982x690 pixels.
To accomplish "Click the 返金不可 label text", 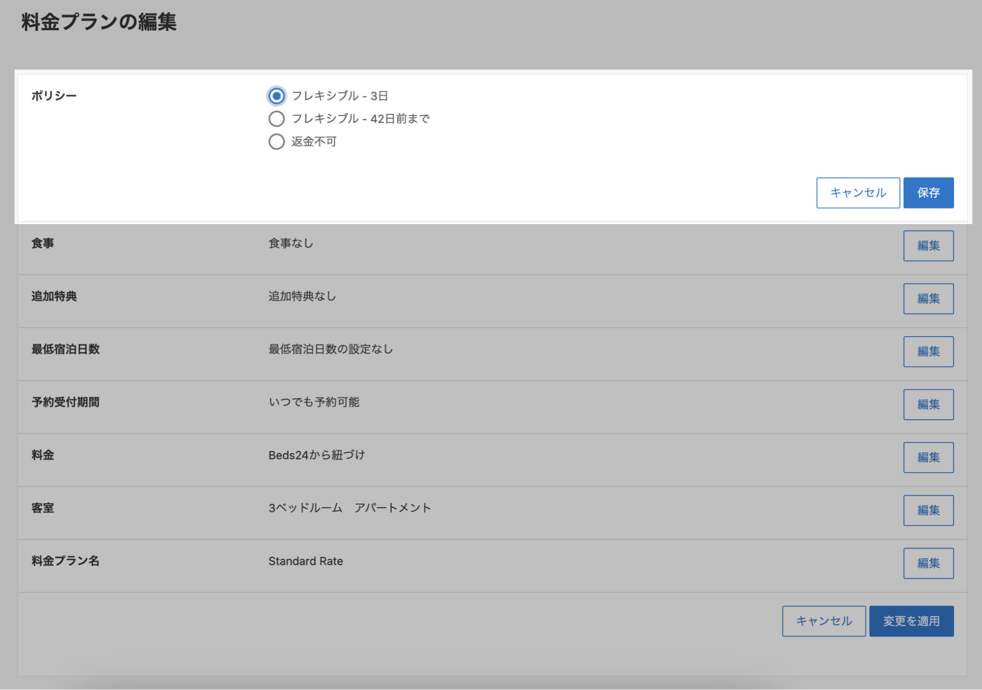I will [314, 142].
